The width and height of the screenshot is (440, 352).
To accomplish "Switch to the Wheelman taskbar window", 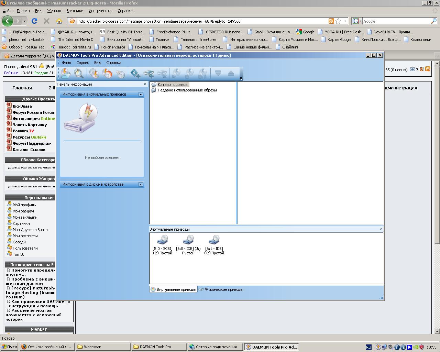I will (x=103, y=347).
